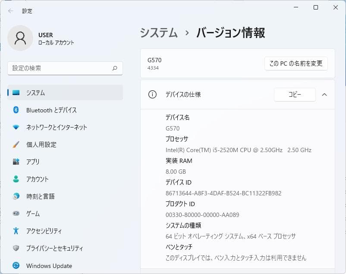Click the search magnifier in 設定の検索
This screenshot has height=274, width=346.
(x=114, y=68)
